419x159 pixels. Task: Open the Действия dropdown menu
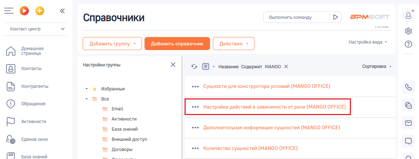click(234, 44)
